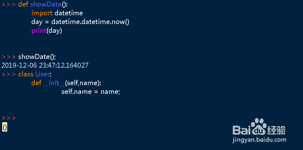The image size is (303, 150).
Task: Click the "showDate();" call statement
Action: [37, 57]
